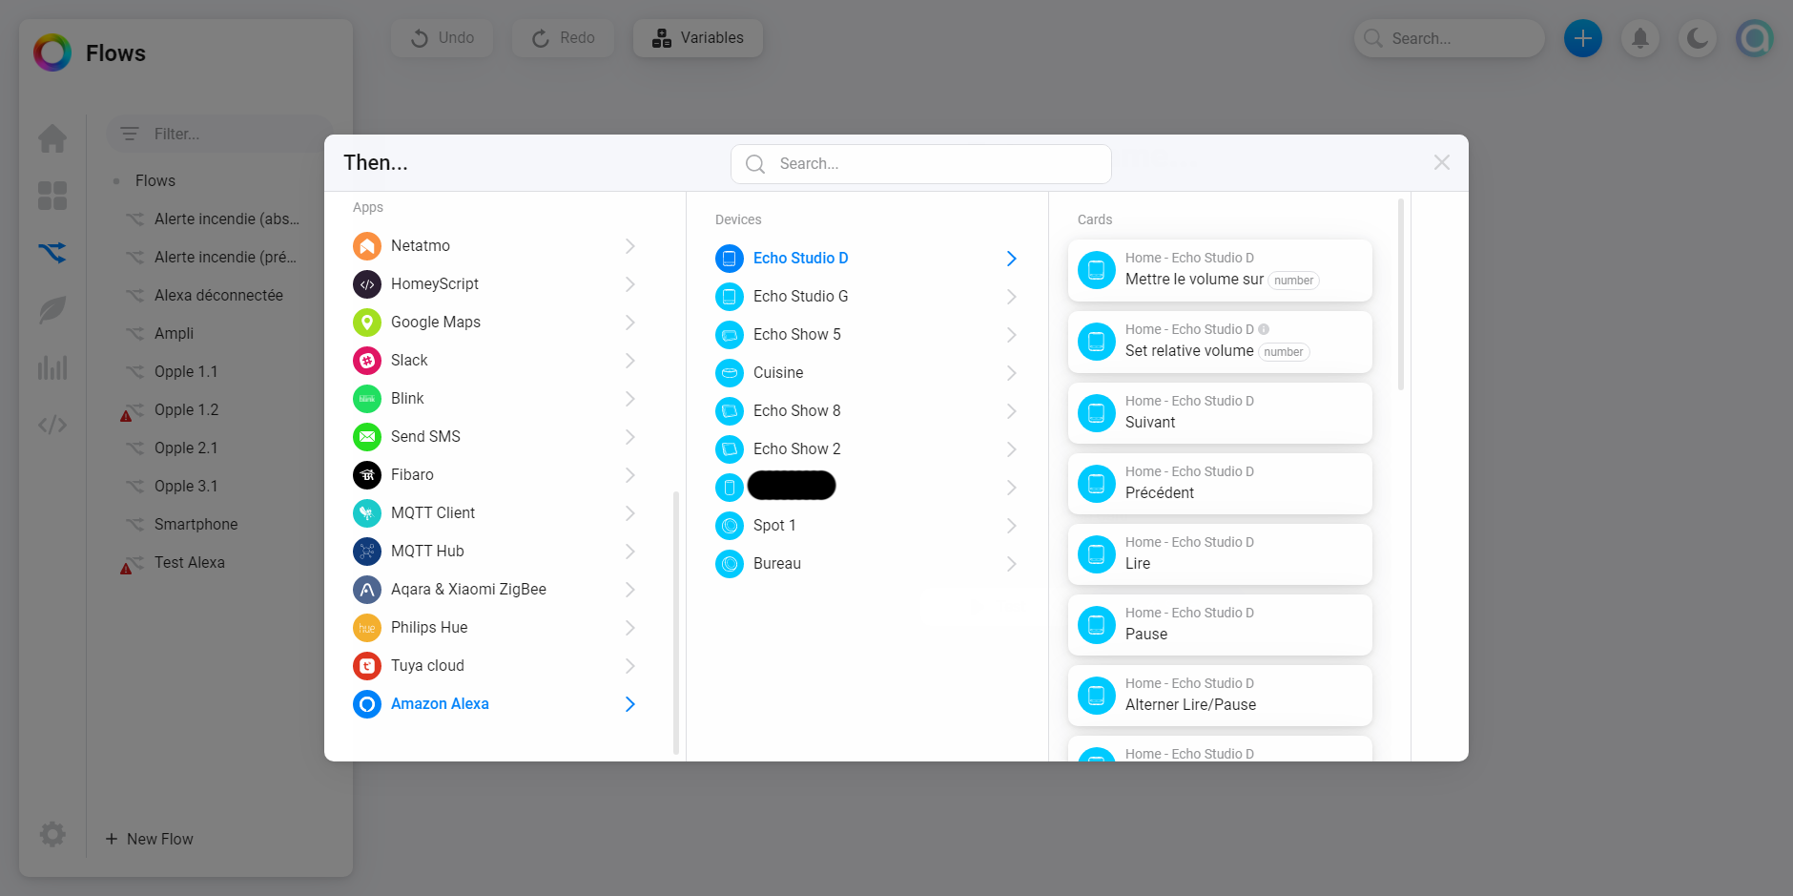The width and height of the screenshot is (1793, 896).
Task: Open the Smartphone flow
Action: [196, 524]
